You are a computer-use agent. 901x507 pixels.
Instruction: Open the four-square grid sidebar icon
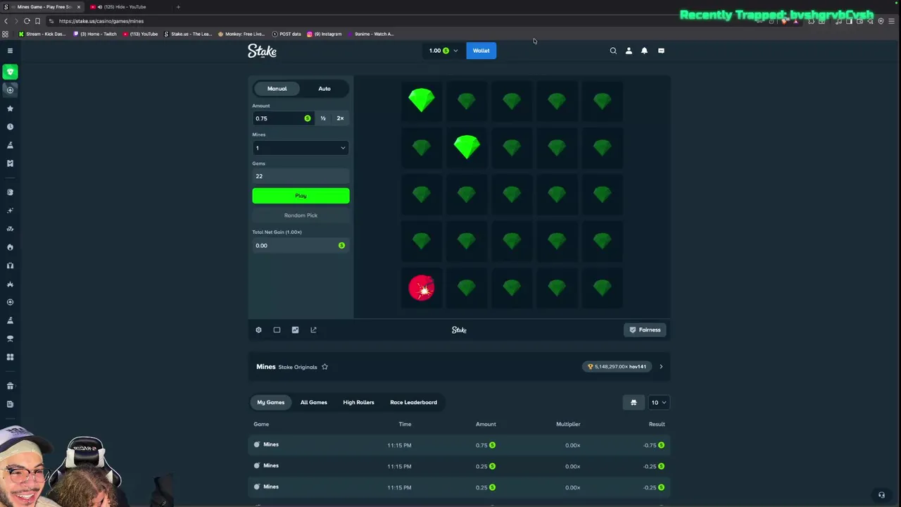[10, 357]
